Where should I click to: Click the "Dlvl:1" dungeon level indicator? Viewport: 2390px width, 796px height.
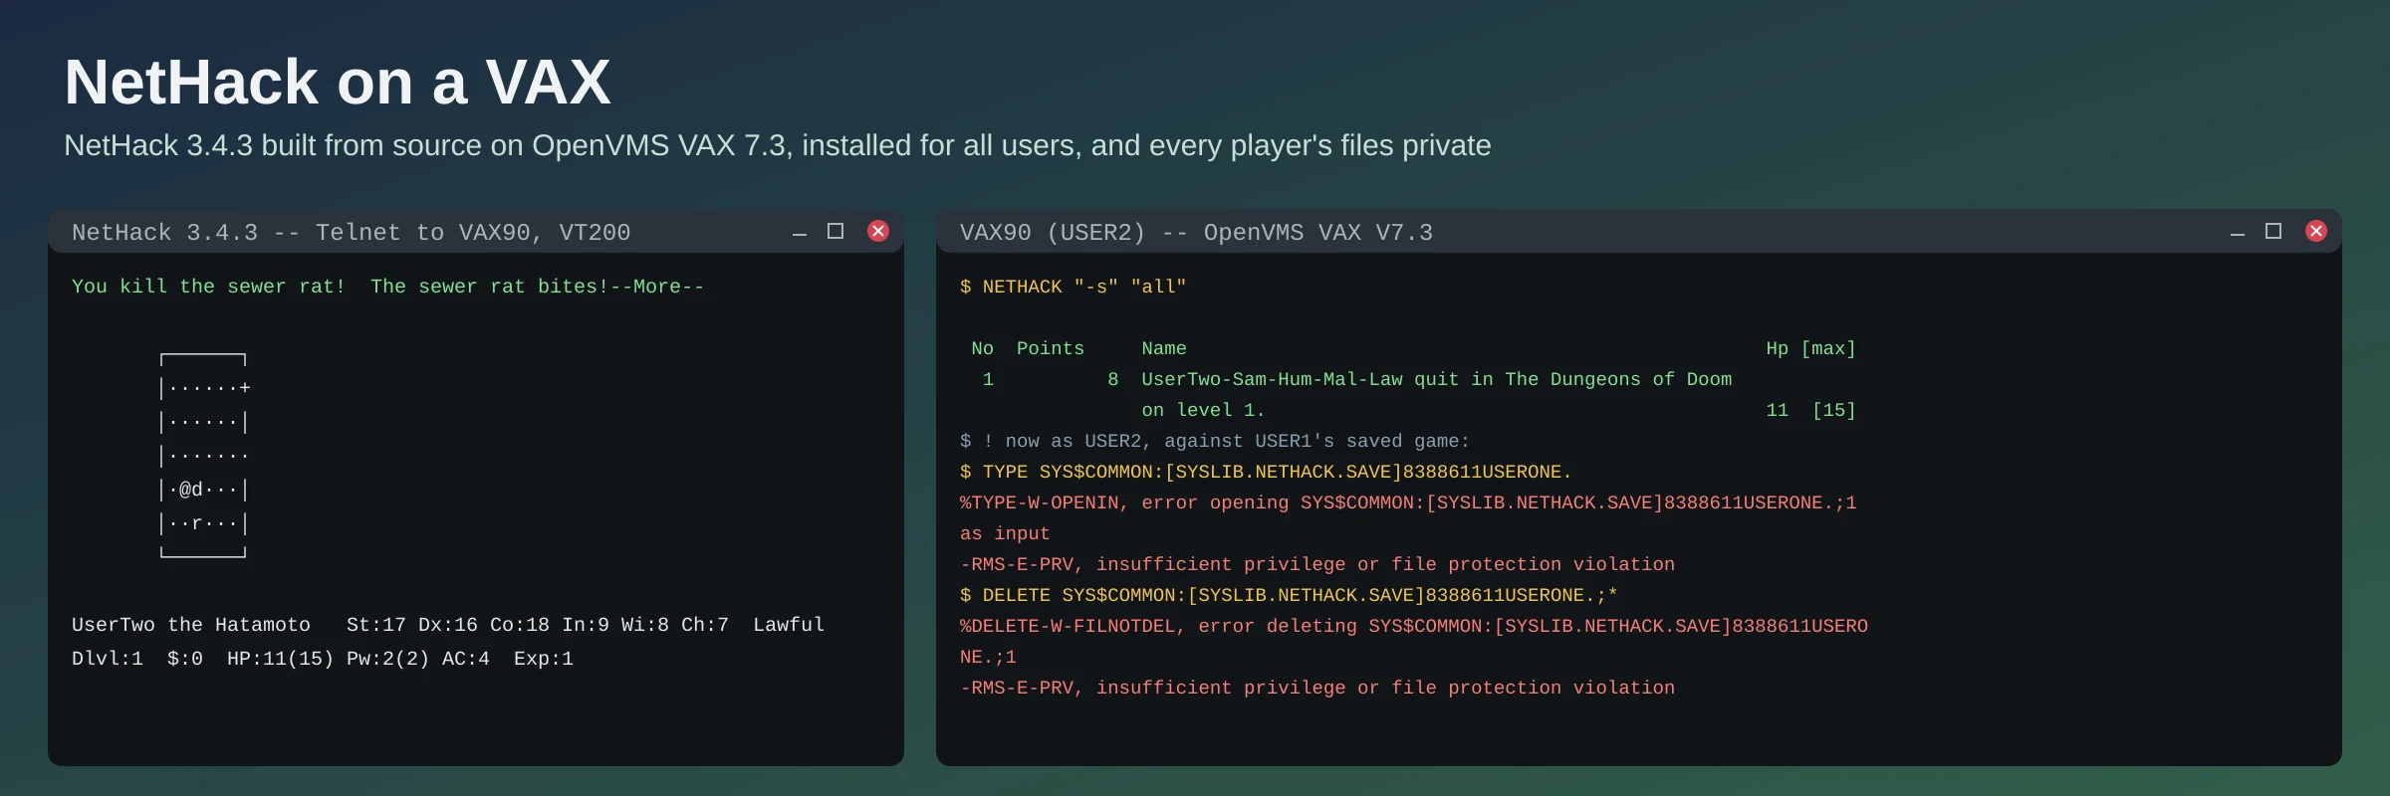coord(108,659)
